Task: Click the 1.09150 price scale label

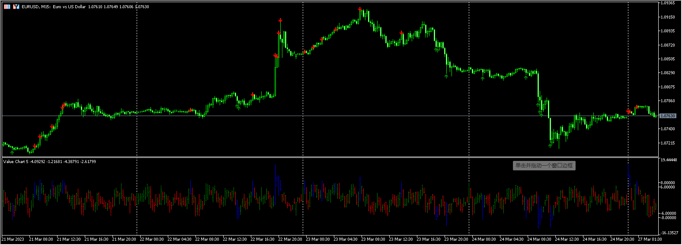Action: pos(668,17)
